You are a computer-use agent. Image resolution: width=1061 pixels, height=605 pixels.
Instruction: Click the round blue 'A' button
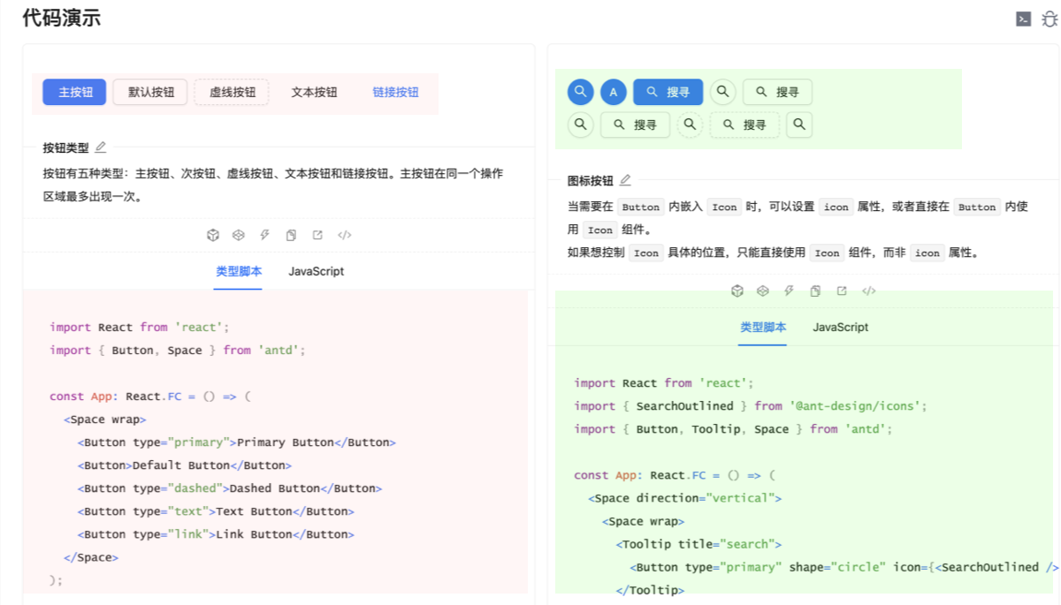[x=614, y=92]
